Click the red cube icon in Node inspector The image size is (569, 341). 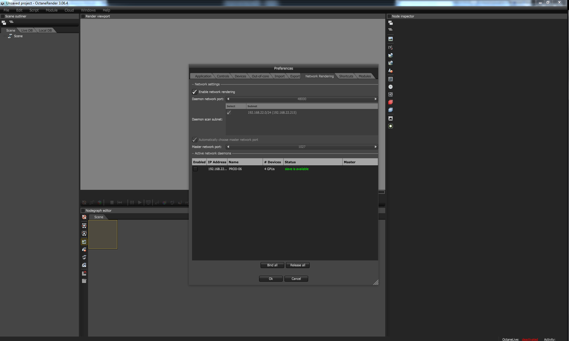(390, 102)
